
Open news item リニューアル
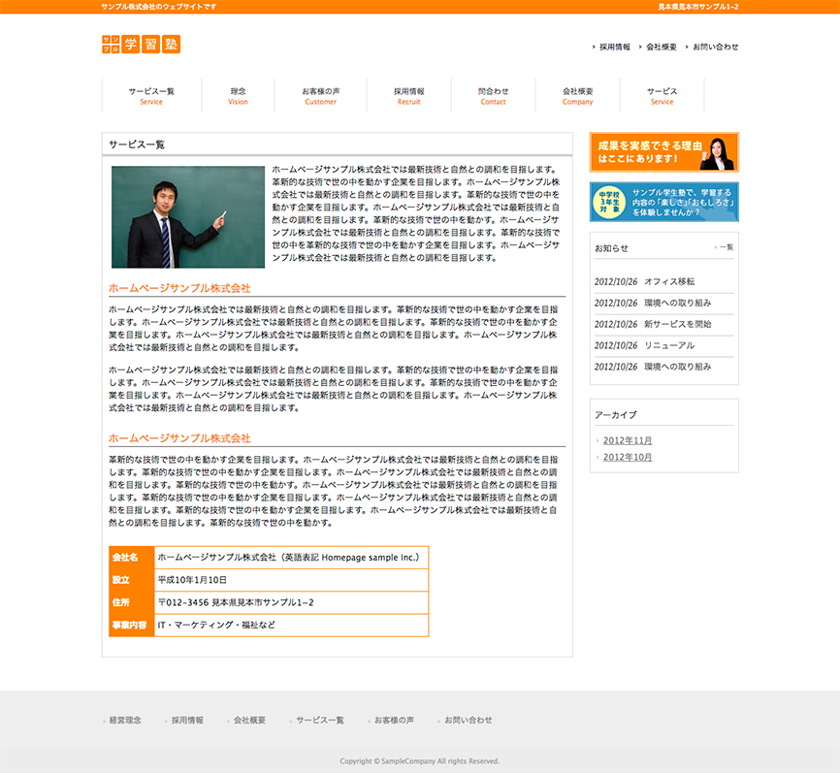pos(669,345)
